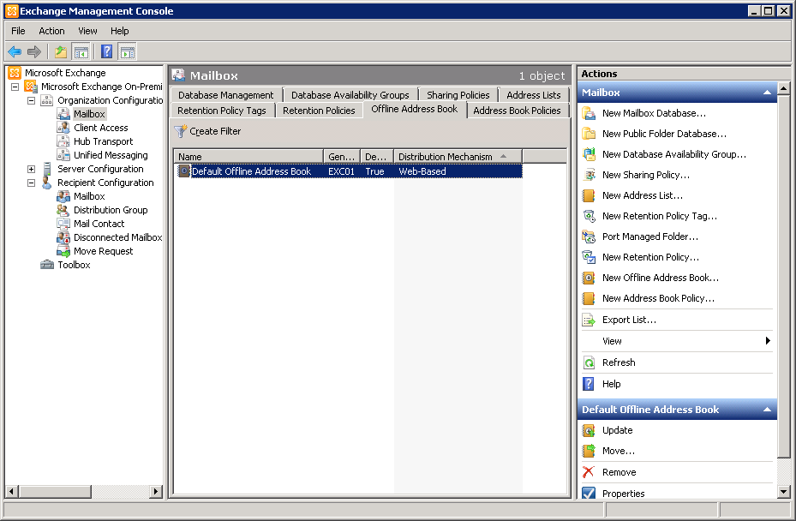Collapse the Recipient Configuration tree node
The height and width of the screenshot is (521, 796).
click(x=32, y=183)
